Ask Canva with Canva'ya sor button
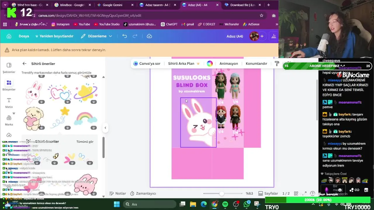 pos(147,64)
